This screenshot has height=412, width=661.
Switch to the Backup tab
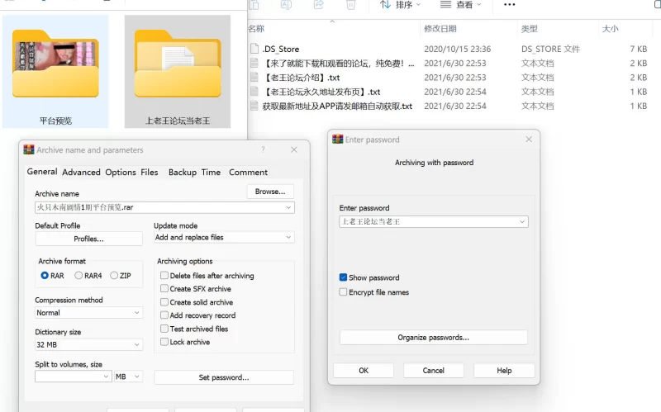[183, 173]
